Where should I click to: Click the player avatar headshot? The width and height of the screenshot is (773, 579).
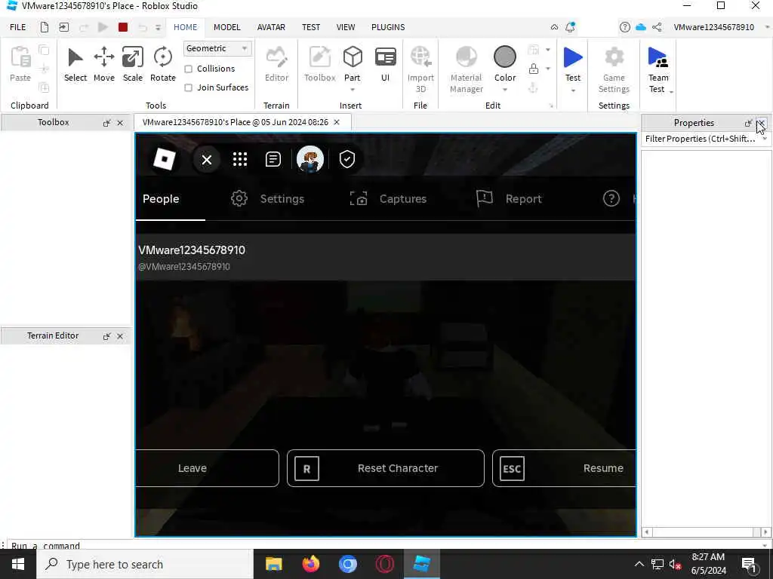coord(310,159)
